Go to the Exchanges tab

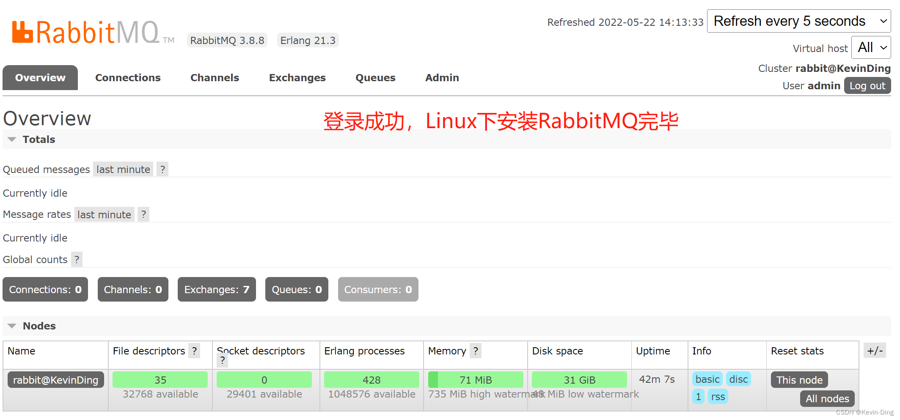(x=297, y=77)
